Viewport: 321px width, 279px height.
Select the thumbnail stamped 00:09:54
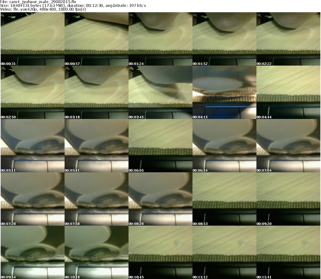coord(33,252)
